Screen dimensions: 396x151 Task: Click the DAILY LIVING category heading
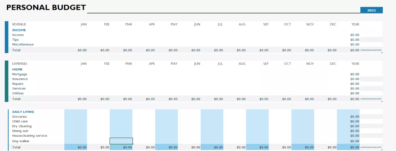pyautogui.click(x=23, y=112)
